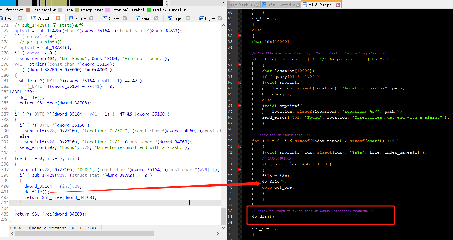Click the Lumina function legend color swatch
This screenshot has height=240, width=453.
pyautogui.click(x=149, y=10)
